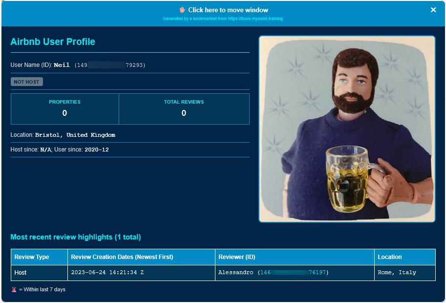Click the review timestamp 2023-06-24 cell
This screenshot has width=446, height=303.
click(x=107, y=272)
